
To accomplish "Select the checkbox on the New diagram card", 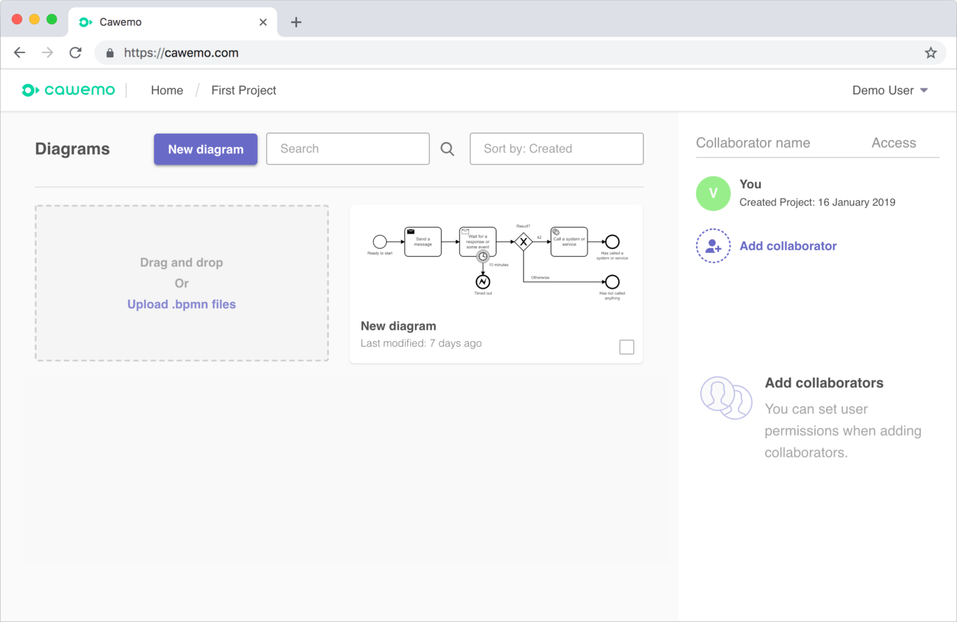I will 626,347.
